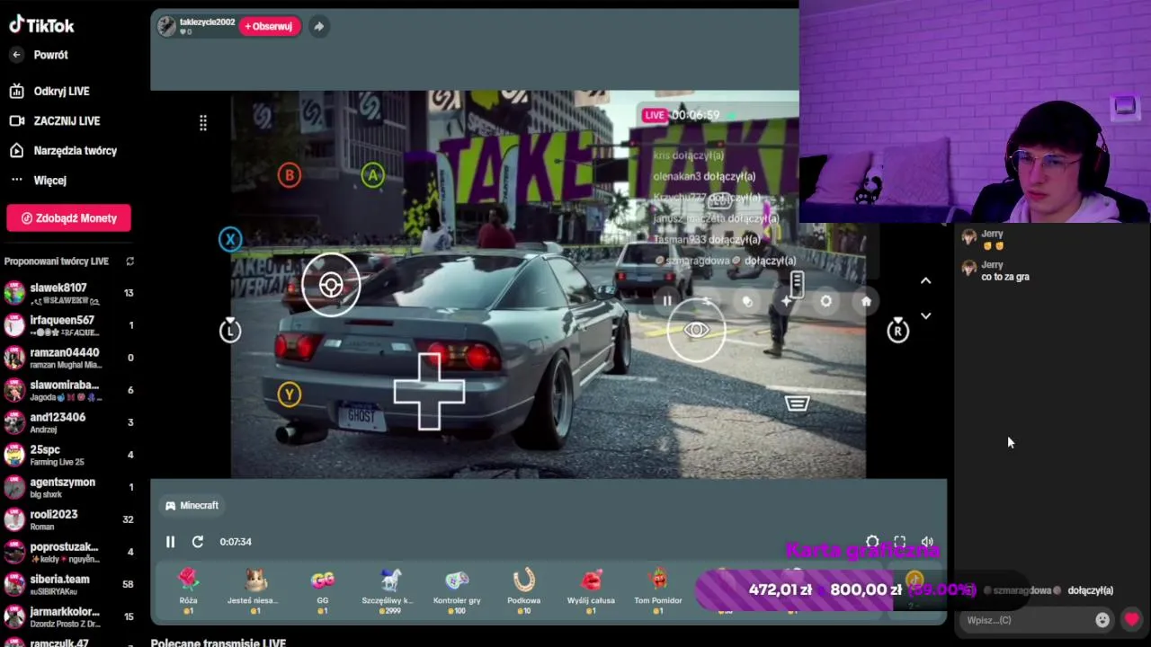
Task: Open agentszymon live stream
Action: pos(68,488)
